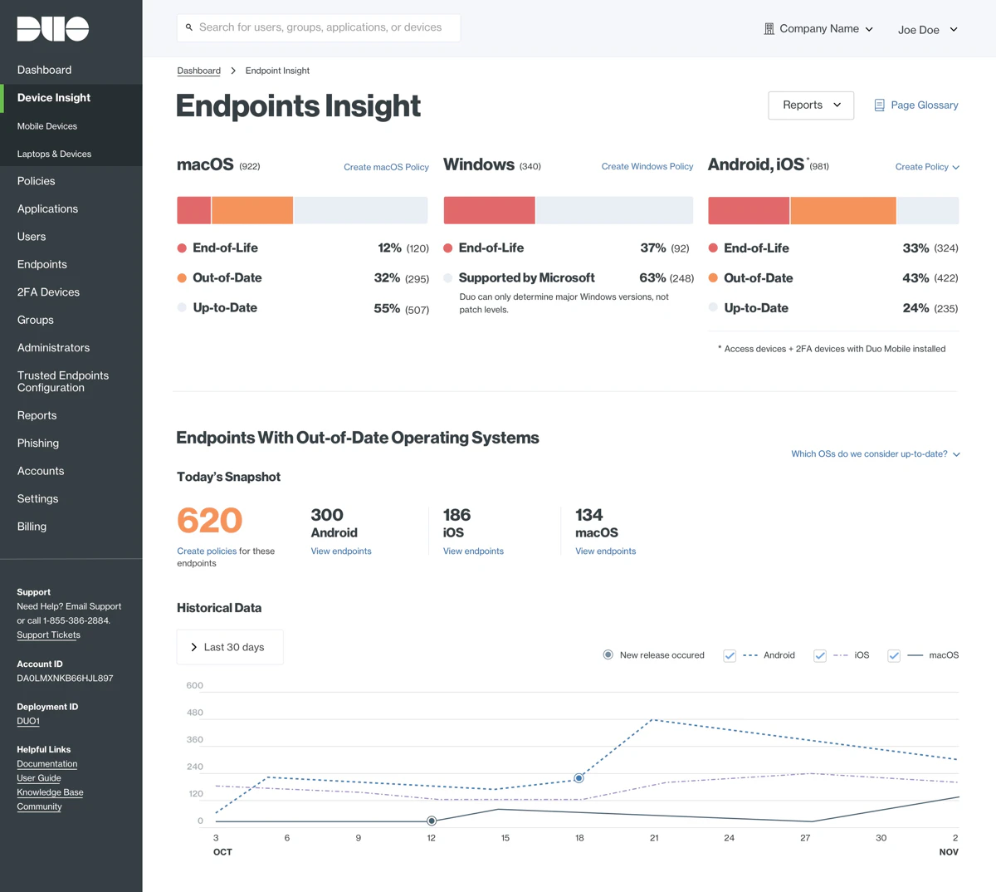View endpoints for macOS
Image resolution: width=996 pixels, height=892 pixels.
[x=606, y=551]
